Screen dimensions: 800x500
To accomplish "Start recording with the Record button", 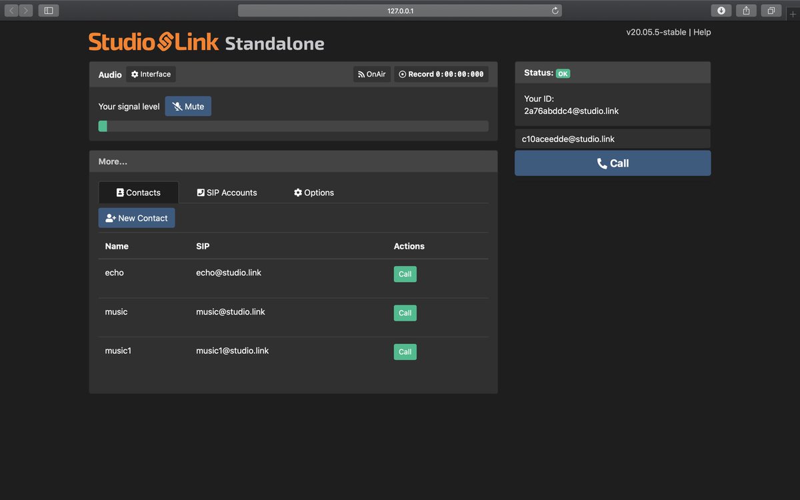I will pyautogui.click(x=441, y=75).
